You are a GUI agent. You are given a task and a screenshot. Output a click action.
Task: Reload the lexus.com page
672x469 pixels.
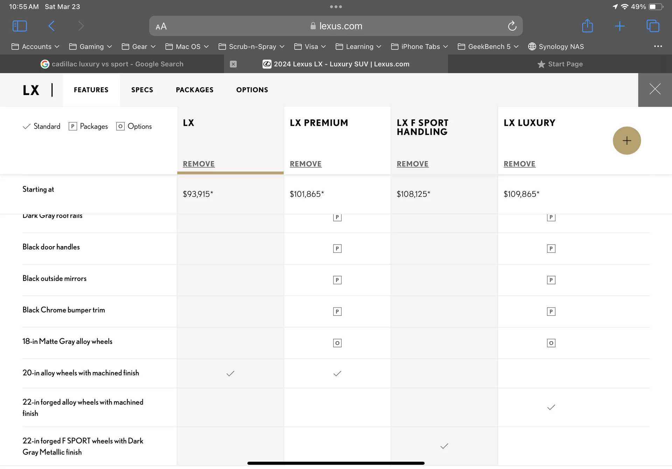tap(512, 26)
